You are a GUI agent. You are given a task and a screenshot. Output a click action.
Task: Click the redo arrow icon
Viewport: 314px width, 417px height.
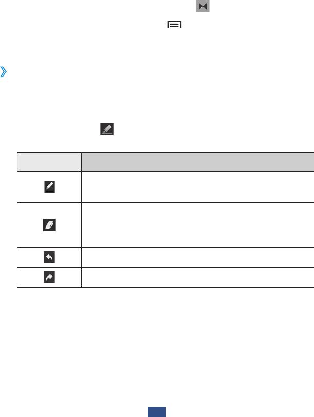point(49,277)
